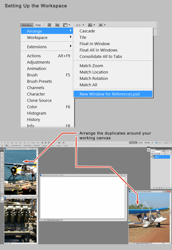
Task: Open the Screen Mode icon in the top bar
Action: point(101,25)
